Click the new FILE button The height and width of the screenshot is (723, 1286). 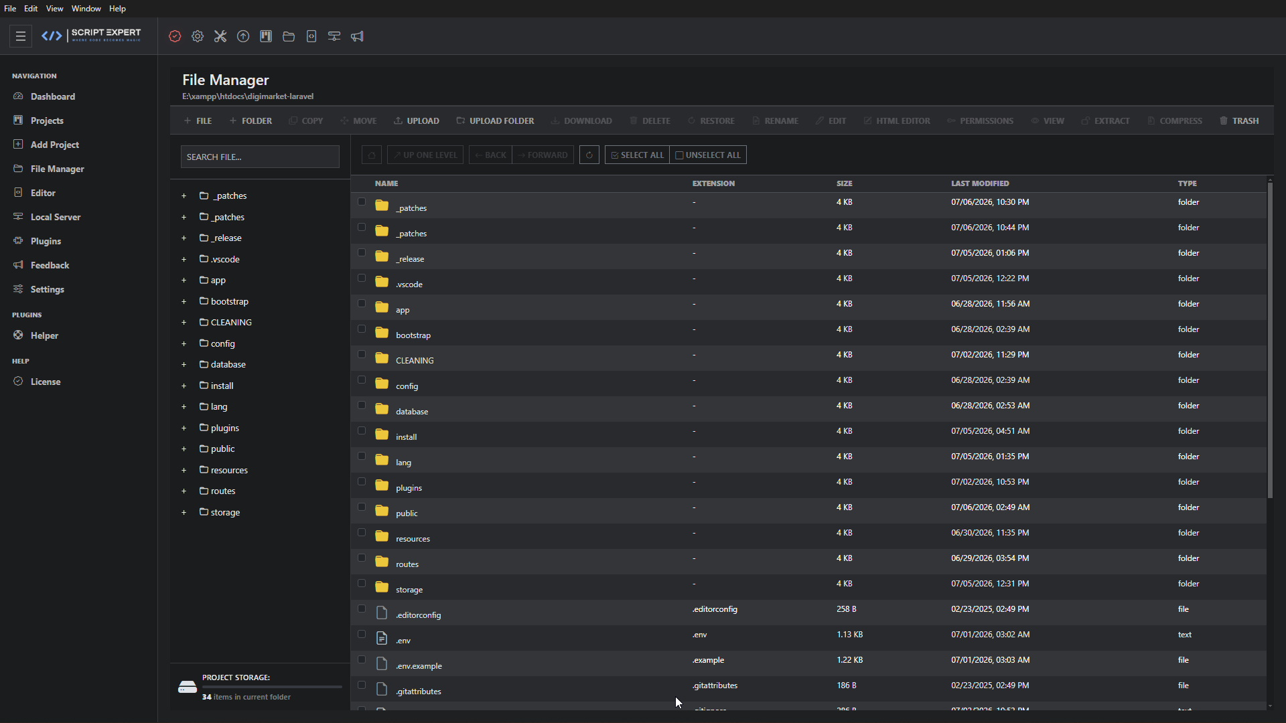(x=198, y=120)
